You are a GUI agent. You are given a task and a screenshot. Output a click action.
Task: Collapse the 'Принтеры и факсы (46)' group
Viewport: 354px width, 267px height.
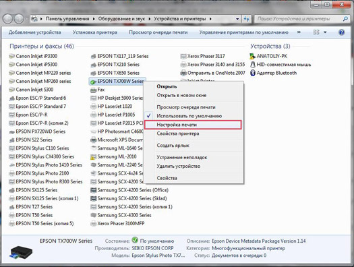(x=42, y=47)
